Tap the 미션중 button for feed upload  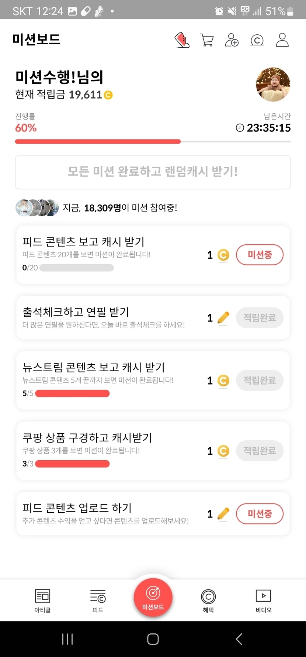click(260, 513)
